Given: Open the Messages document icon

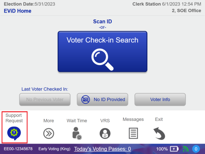Looking at the screenshot, I should pyautogui.click(x=133, y=133).
